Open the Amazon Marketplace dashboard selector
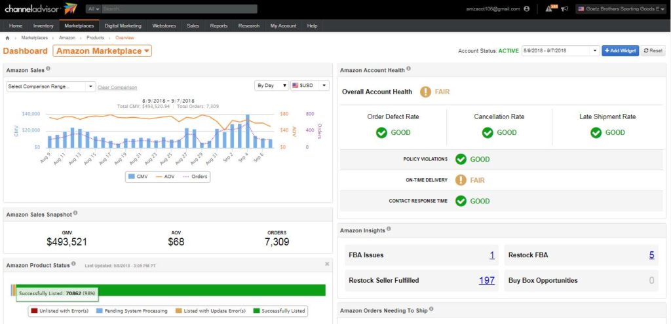 coord(102,51)
